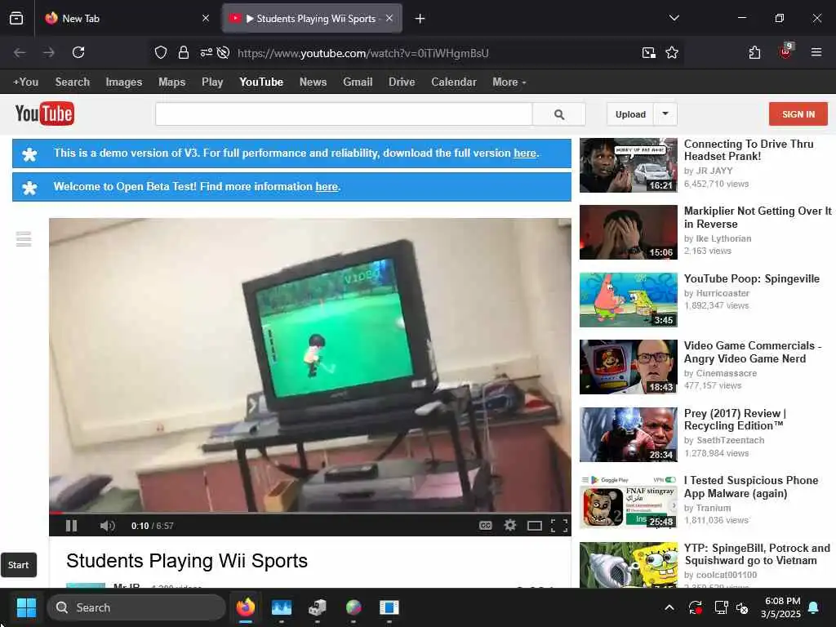Click the Upload button
Image resolution: width=836 pixels, height=627 pixels.
[x=630, y=114]
